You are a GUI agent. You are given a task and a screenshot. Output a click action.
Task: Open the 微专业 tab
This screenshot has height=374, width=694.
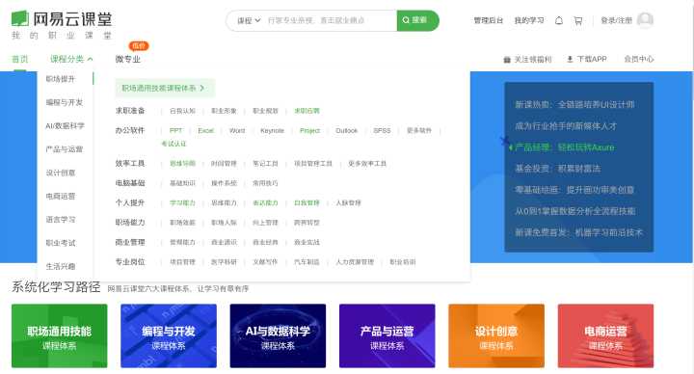click(128, 59)
